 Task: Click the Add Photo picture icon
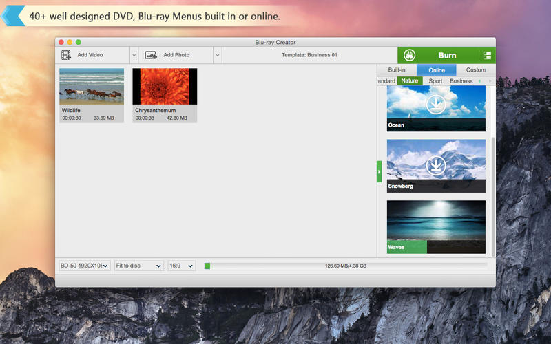(x=151, y=55)
